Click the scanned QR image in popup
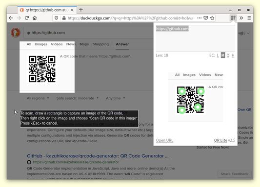 coord(195,96)
